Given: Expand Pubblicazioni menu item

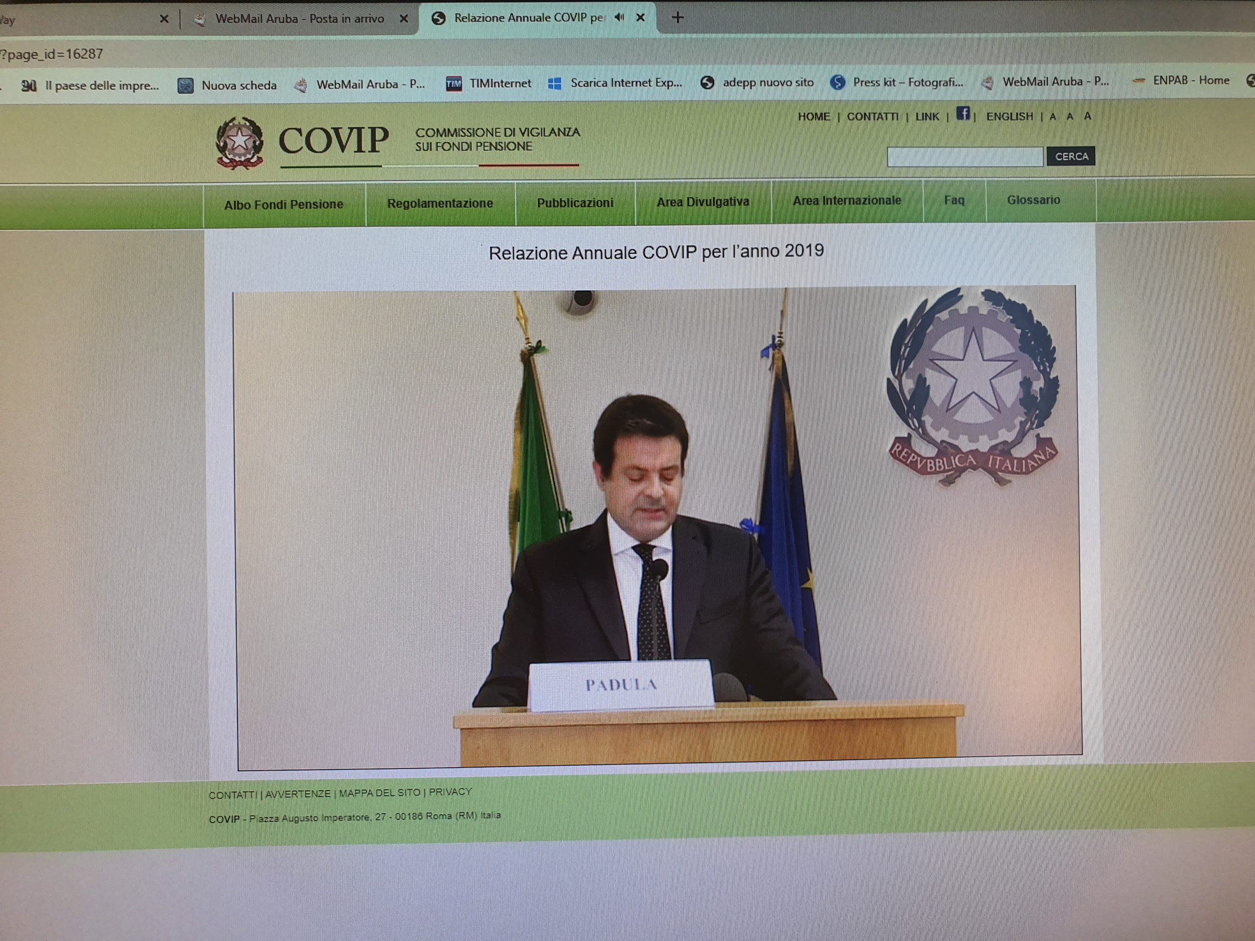Looking at the screenshot, I should pyautogui.click(x=575, y=203).
